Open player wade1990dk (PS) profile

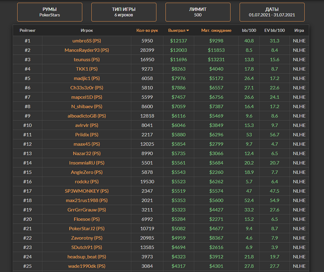coord(87,266)
